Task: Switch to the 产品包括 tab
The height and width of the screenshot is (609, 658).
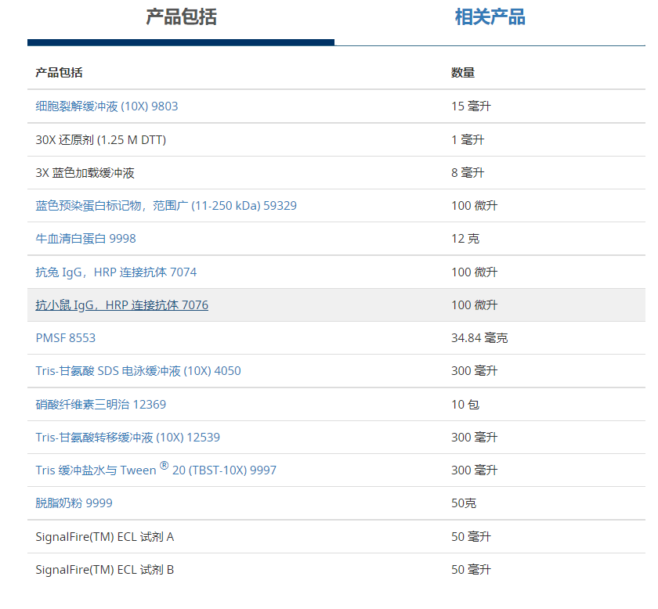Action: [x=181, y=17]
